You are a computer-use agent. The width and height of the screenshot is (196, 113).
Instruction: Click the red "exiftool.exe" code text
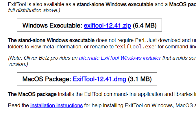tap(136, 47)
